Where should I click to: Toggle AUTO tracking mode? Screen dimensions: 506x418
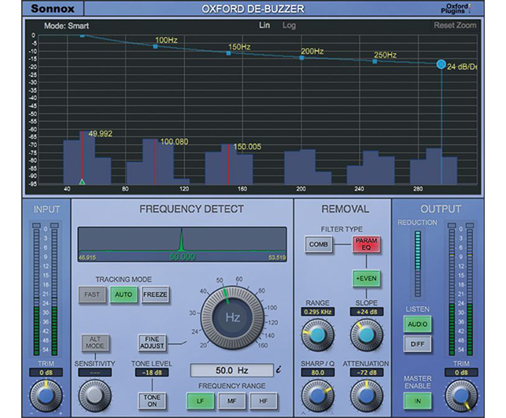[x=124, y=294]
